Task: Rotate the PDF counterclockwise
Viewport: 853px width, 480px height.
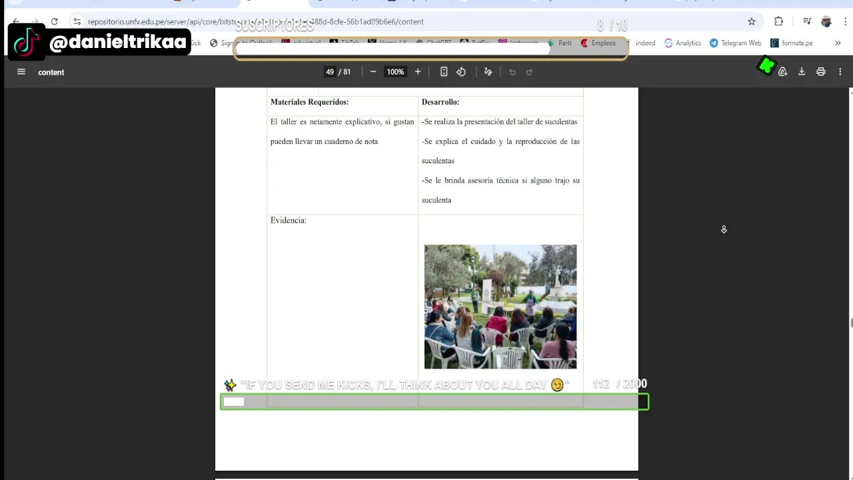Action: (x=461, y=72)
